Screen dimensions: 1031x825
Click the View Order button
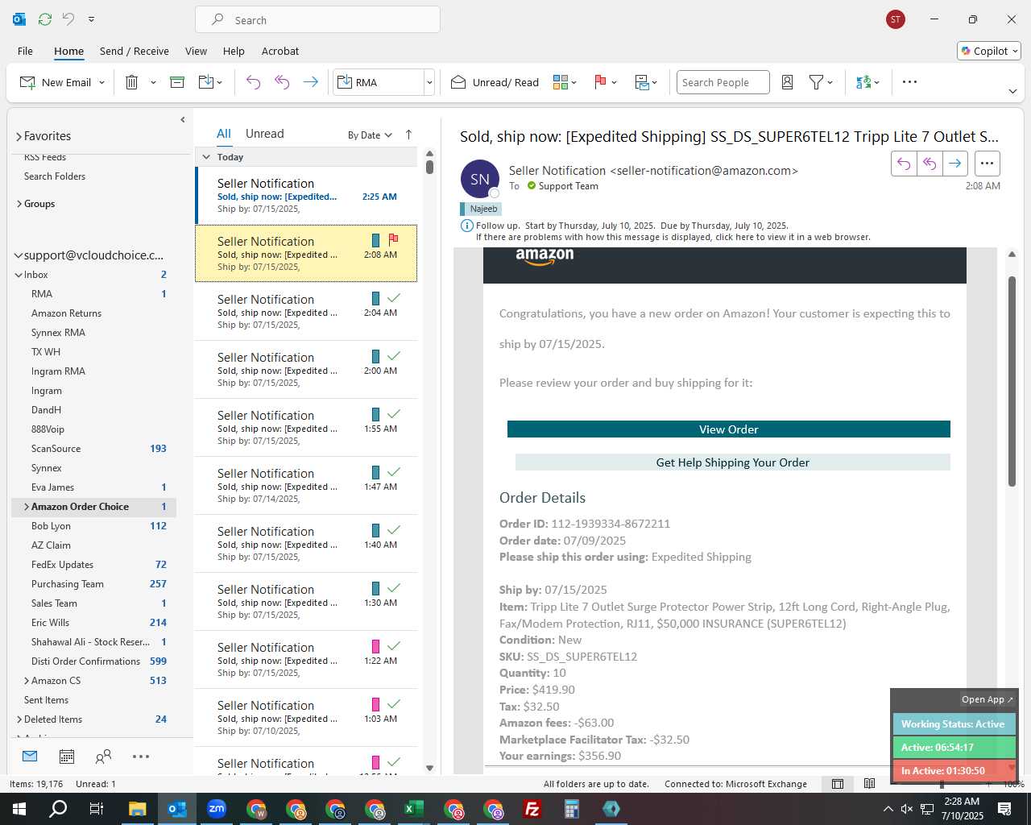point(729,429)
